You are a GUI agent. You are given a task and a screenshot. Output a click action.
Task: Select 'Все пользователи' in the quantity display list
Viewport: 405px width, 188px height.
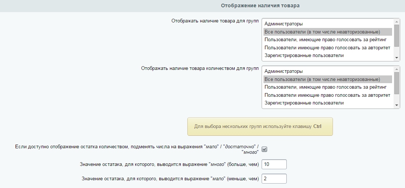[x=322, y=79]
